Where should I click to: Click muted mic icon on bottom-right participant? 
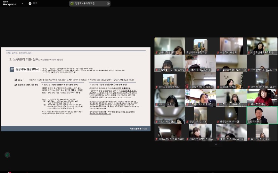[x=250, y=139]
